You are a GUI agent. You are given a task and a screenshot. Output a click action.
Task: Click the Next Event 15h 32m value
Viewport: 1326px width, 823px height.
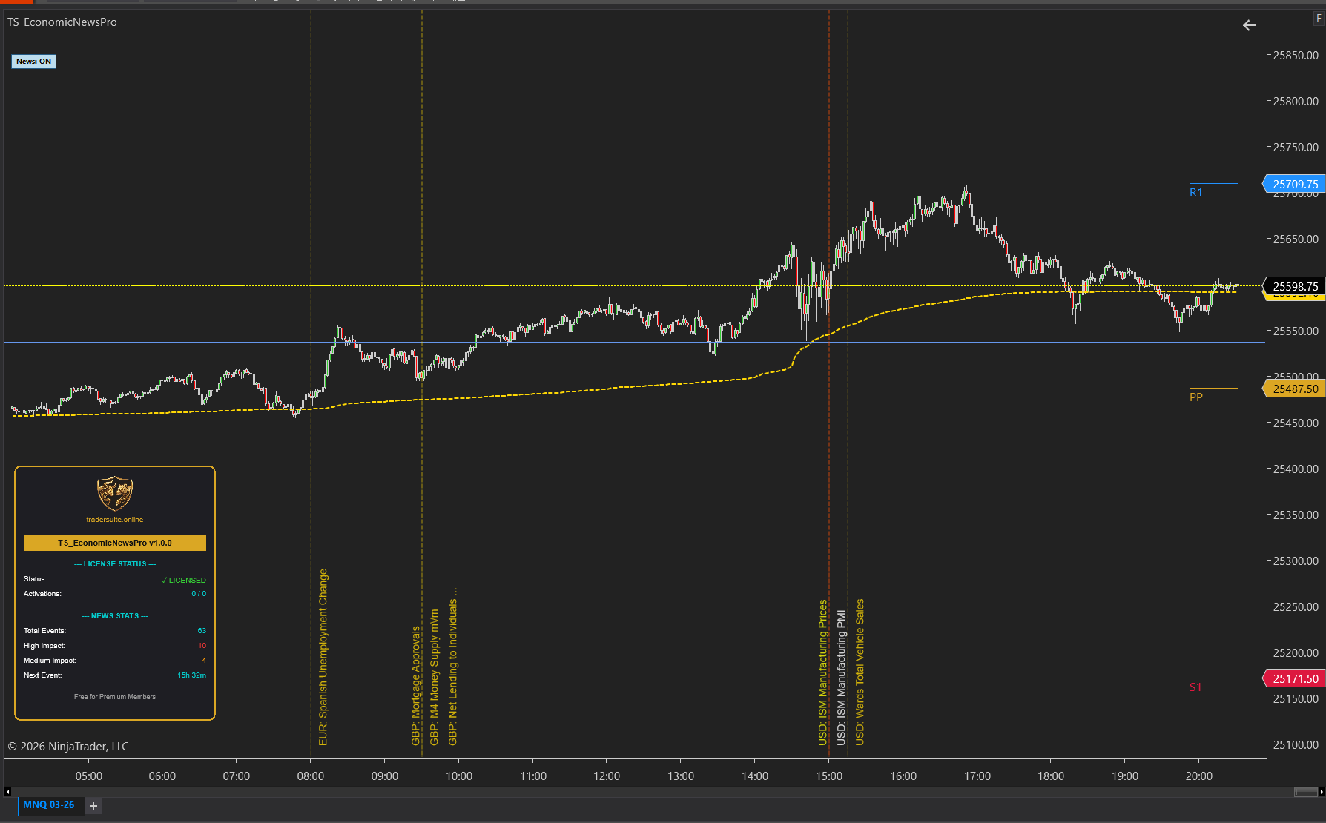(191, 675)
